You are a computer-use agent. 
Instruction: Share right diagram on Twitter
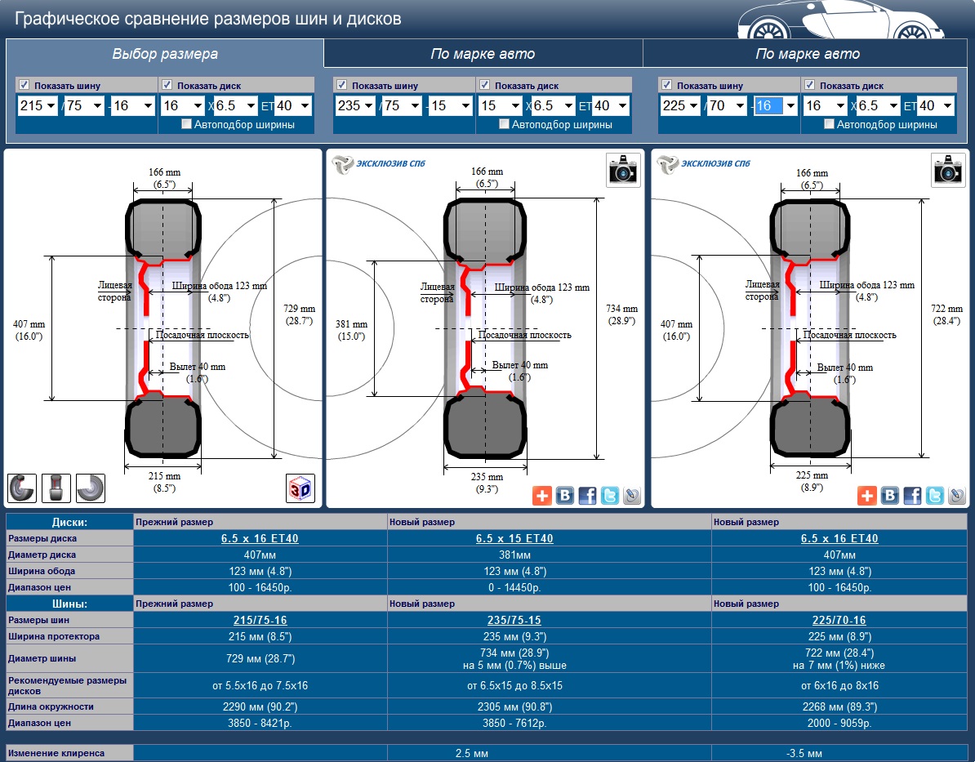click(934, 496)
